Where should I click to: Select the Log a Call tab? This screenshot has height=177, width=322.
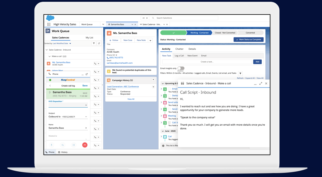[179, 56]
